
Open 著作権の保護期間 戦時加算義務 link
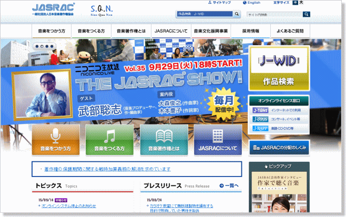pyautogui.click(x=107, y=169)
